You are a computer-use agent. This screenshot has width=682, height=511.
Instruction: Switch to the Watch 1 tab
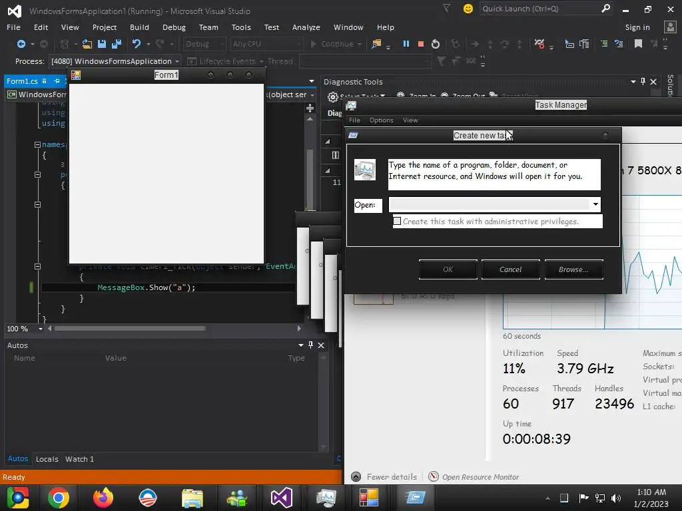80,459
